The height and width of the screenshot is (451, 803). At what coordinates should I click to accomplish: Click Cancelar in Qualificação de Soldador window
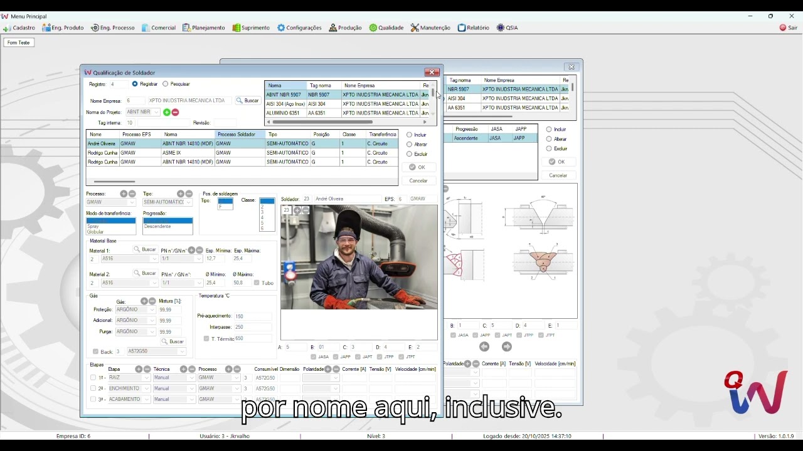coord(418,180)
